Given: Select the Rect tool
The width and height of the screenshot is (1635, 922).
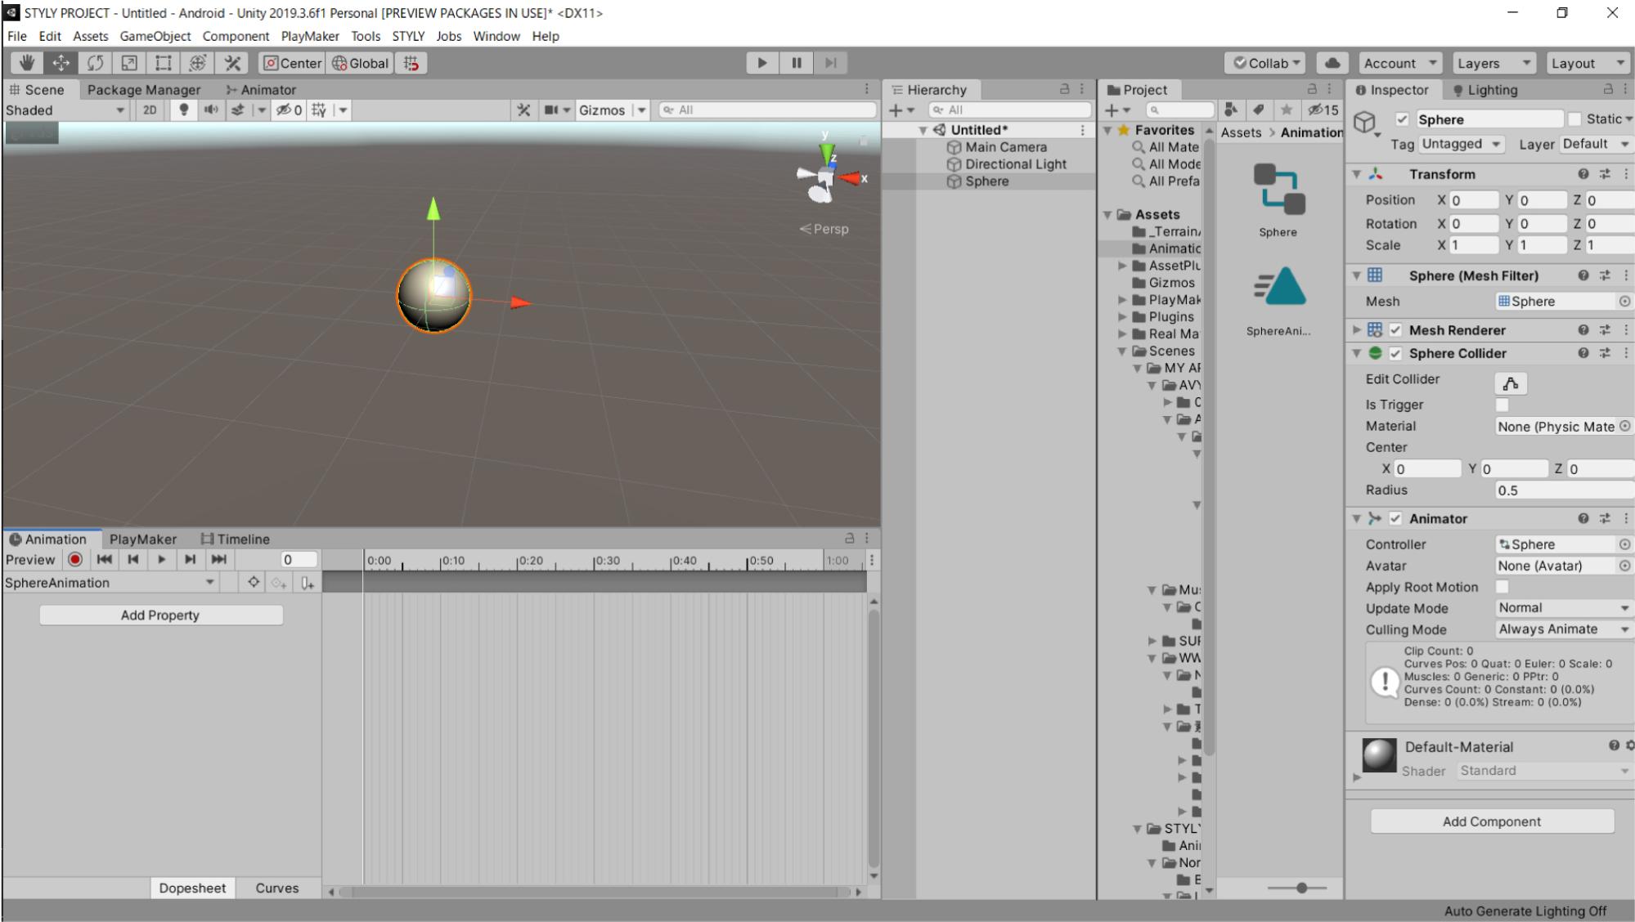Looking at the screenshot, I should (164, 63).
